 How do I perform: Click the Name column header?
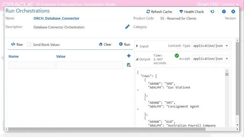[14, 56]
